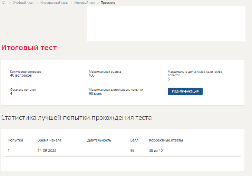
Task: Click the 38 из 40 result cell
Action: point(156,150)
